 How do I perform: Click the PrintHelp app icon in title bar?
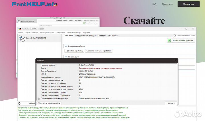tap(20, 29)
